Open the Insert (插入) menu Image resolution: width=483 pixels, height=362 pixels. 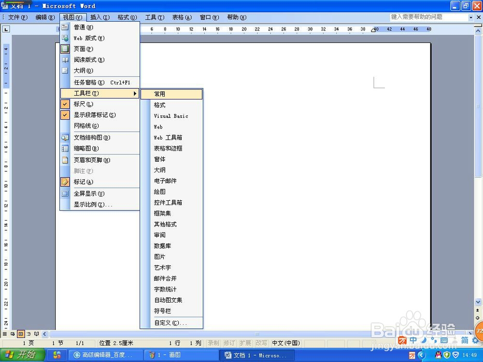[x=100, y=17]
